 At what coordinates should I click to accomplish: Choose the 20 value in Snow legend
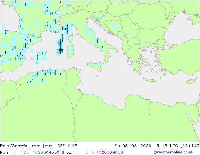[x=104, y=152]
